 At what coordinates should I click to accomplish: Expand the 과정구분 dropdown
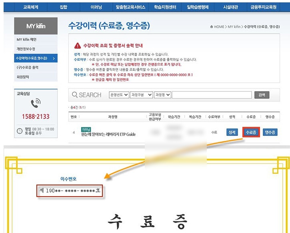click(142, 95)
